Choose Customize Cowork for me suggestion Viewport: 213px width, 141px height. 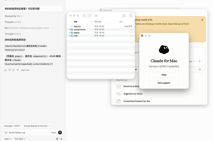click(136, 101)
